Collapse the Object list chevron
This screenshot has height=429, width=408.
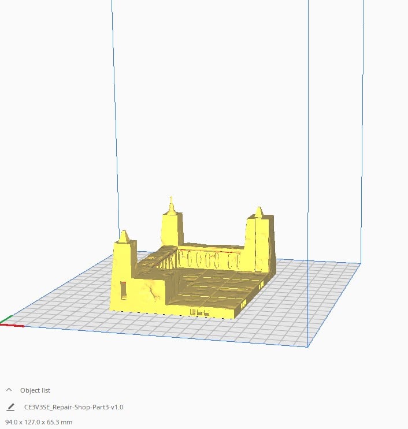pyautogui.click(x=9, y=390)
